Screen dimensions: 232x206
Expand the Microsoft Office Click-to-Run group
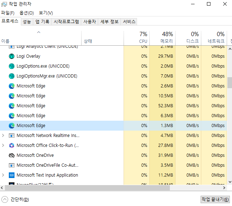pos(3,145)
